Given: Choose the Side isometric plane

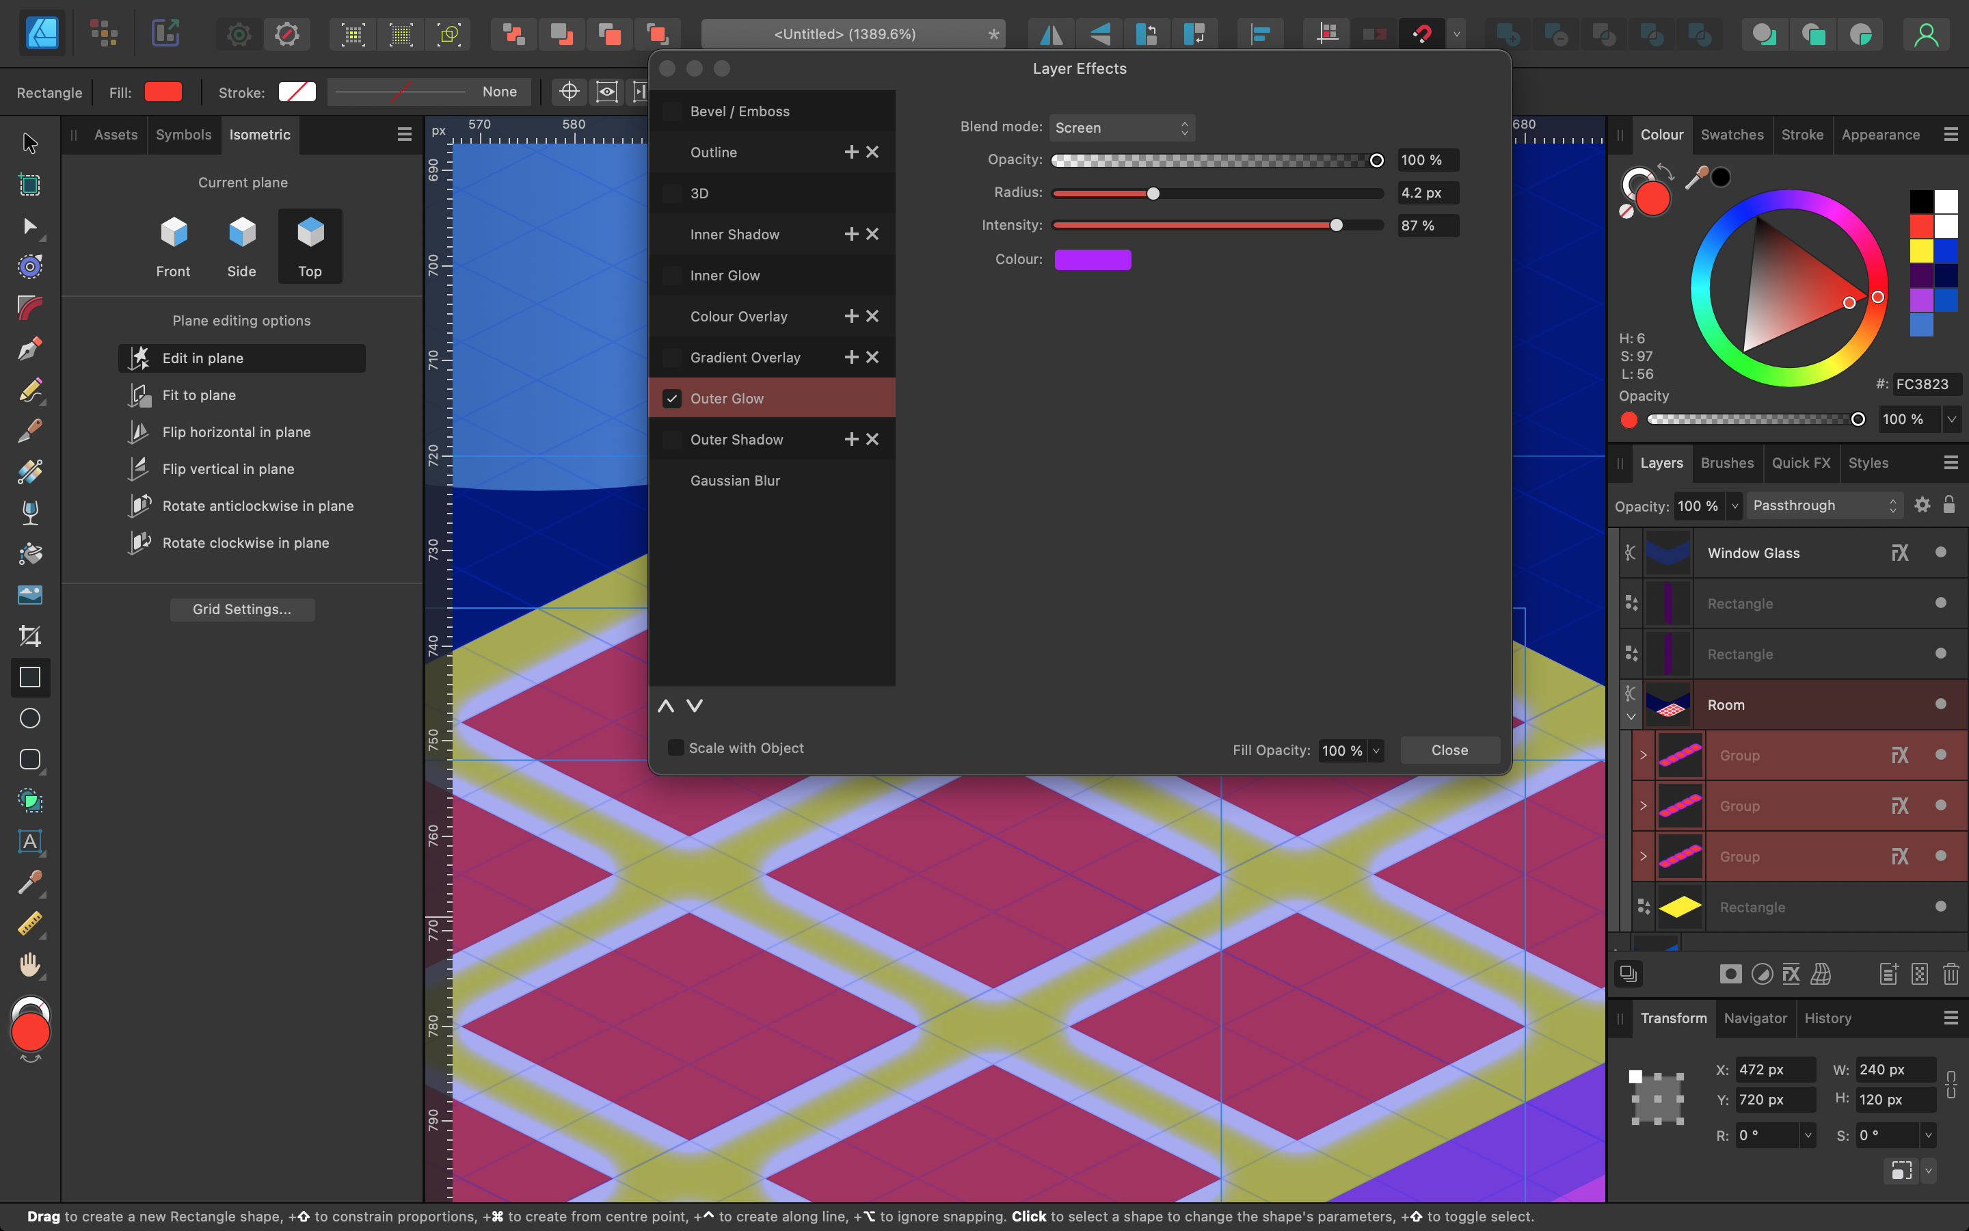Looking at the screenshot, I should 241,247.
